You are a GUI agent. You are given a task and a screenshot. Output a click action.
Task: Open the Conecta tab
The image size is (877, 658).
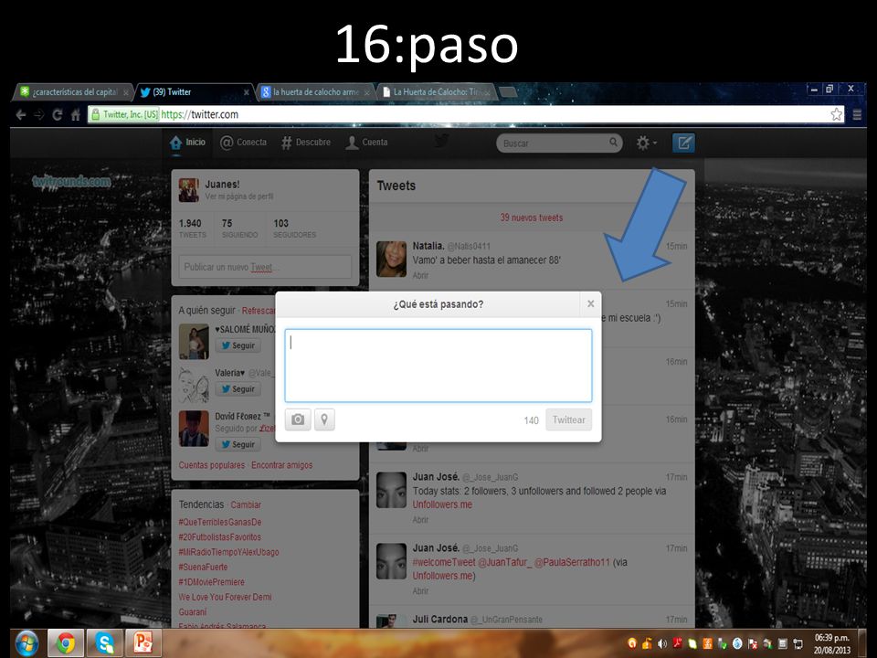(x=243, y=143)
